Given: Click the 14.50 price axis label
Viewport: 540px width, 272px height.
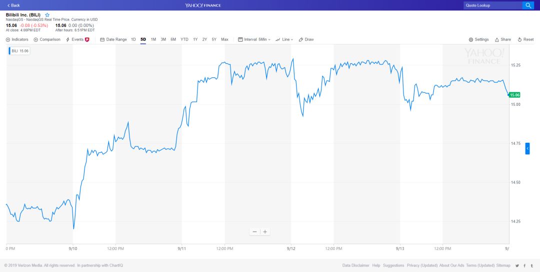Looking at the screenshot, I should [x=515, y=183].
